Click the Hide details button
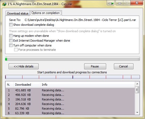Viewport: 145px width, 119px height. 24,66
